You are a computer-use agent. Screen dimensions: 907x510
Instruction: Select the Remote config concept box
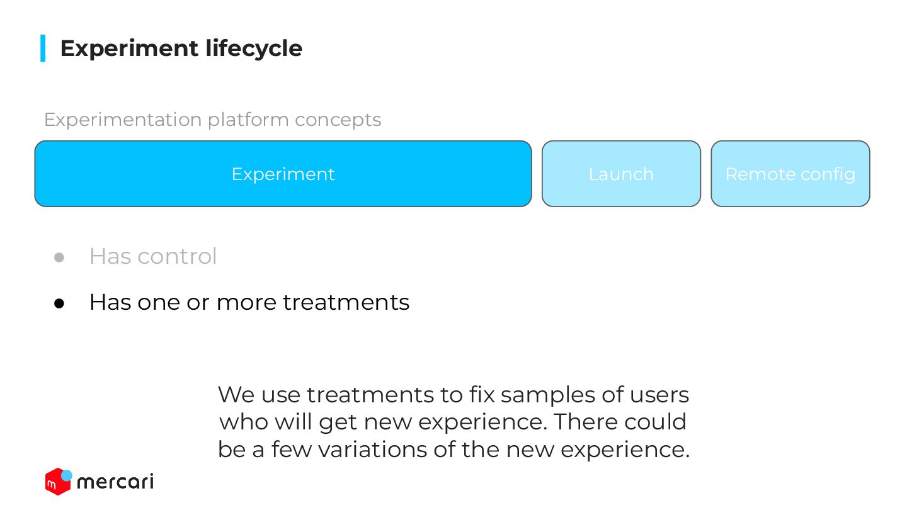pos(790,174)
